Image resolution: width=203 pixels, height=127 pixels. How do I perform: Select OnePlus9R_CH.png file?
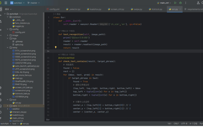click(23, 81)
